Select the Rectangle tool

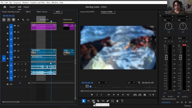point(112,101)
